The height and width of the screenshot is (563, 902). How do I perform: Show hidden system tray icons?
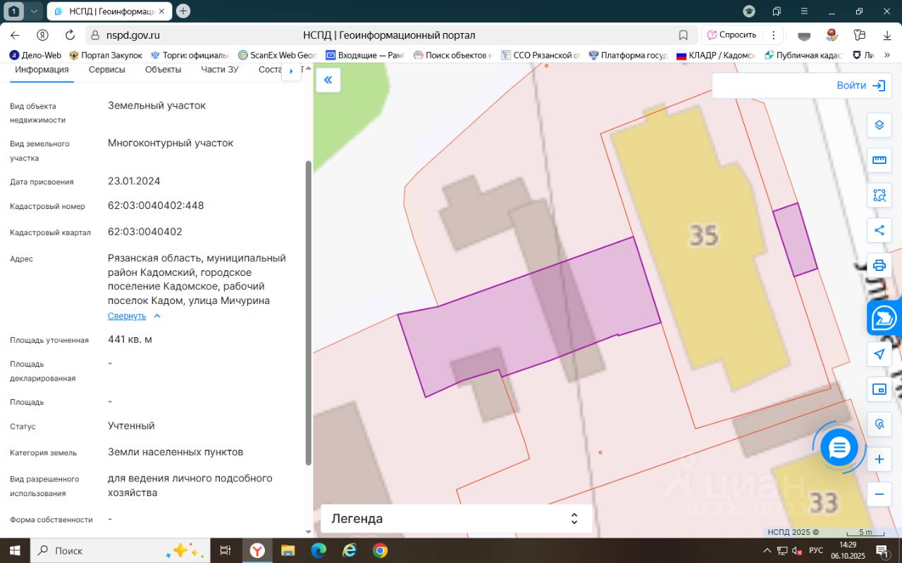(767, 550)
